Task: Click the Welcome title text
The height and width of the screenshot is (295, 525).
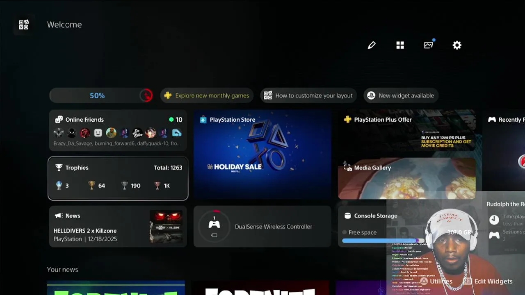Action: click(x=64, y=25)
